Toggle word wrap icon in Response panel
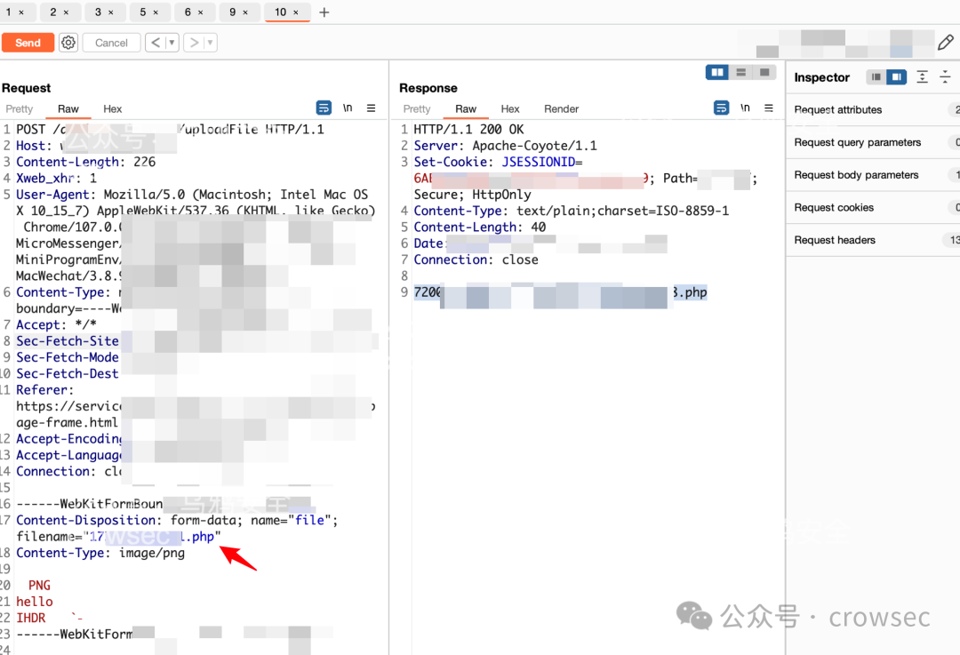This screenshot has width=960, height=655. tap(721, 108)
